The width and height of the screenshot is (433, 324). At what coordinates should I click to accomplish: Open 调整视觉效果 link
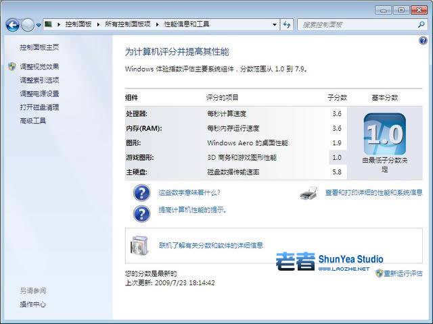(x=39, y=66)
